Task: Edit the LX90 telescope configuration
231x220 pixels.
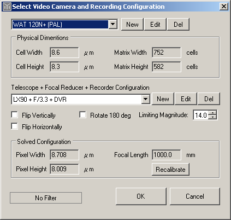Action: coord(186,99)
